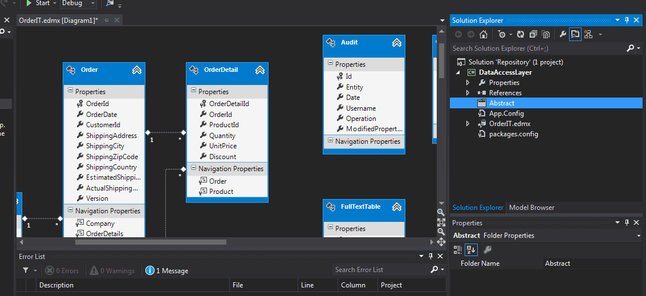
Task: Click the File column header in Error List
Action: click(263, 285)
